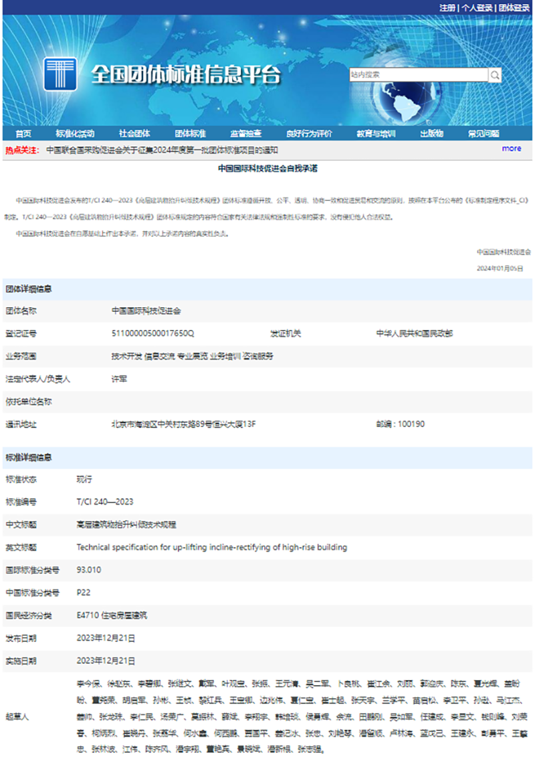535x757 pixels.
Task: Click the 登记证号 label
Action: click(21, 333)
